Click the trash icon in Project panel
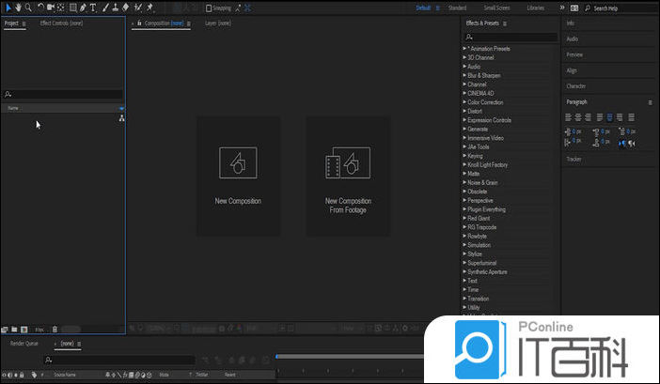 pos(55,330)
